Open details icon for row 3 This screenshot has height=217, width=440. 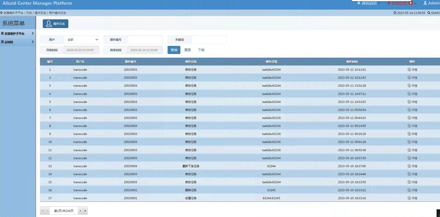coord(409,86)
